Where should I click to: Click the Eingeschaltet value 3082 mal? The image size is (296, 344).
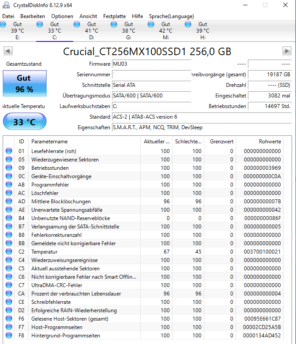coord(270,96)
